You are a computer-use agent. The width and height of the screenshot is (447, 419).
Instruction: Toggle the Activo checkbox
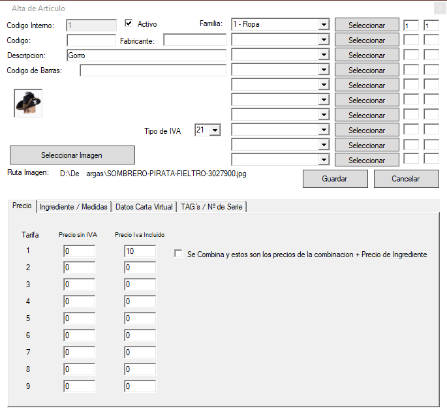click(129, 23)
